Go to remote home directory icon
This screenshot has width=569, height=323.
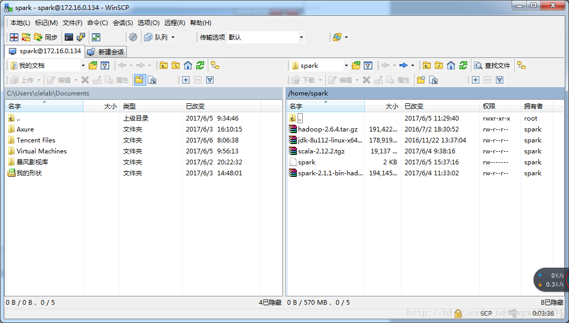click(451, 65)
